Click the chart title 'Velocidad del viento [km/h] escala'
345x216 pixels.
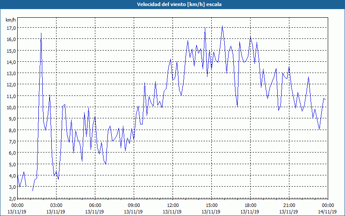click(179, 4)
